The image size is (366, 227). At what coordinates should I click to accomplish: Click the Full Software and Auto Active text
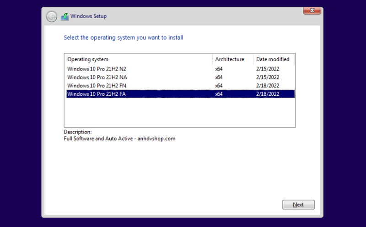coord(119,139)
